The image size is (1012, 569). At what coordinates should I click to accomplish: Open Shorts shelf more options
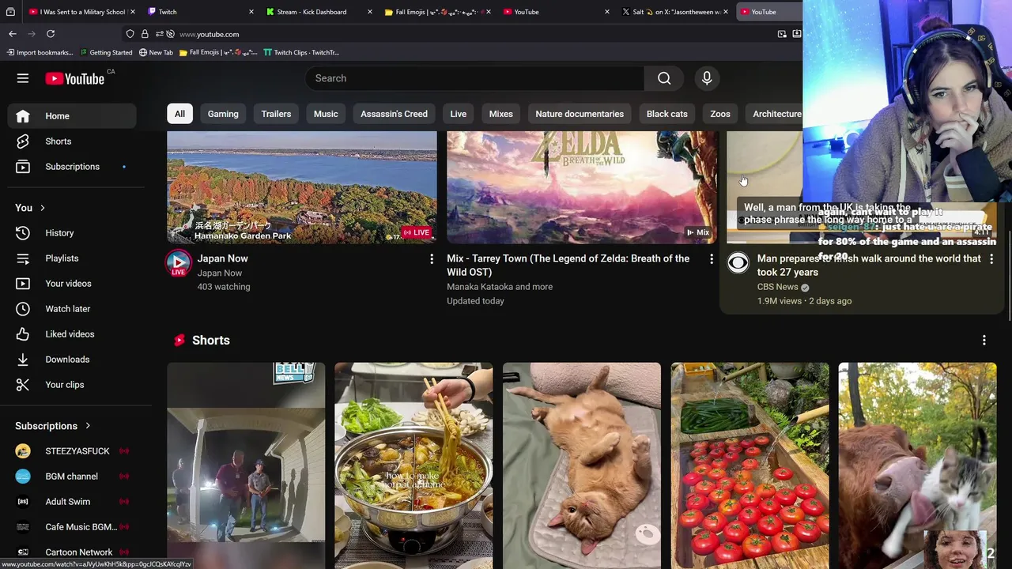point(984,341)
